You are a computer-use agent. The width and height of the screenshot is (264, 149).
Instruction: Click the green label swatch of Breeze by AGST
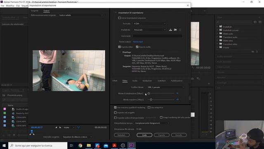pos(5,113)
